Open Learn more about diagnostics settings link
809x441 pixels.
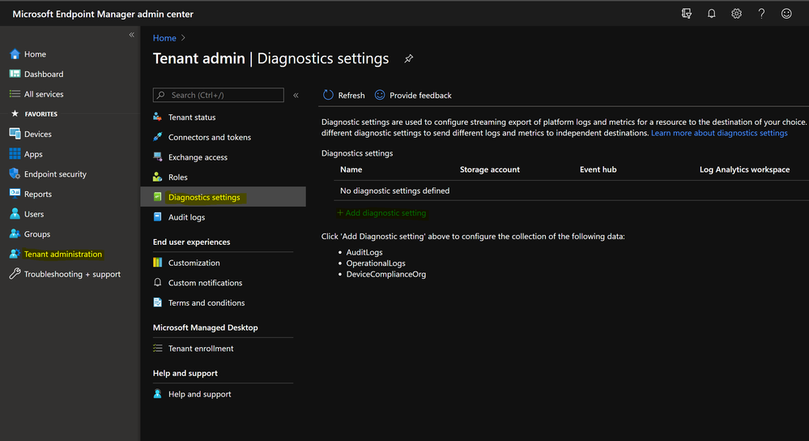[x=719, y=133]
